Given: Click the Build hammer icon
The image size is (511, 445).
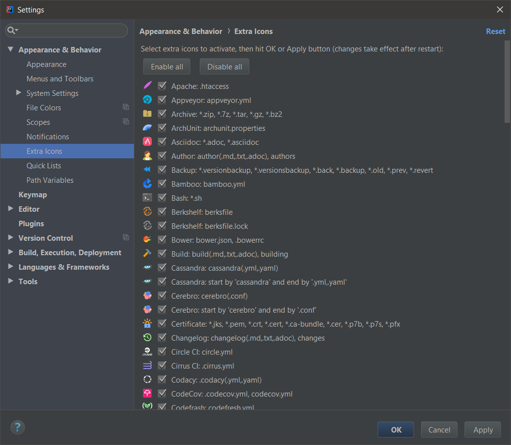Looking at the screenshot, I should [147, 253].
